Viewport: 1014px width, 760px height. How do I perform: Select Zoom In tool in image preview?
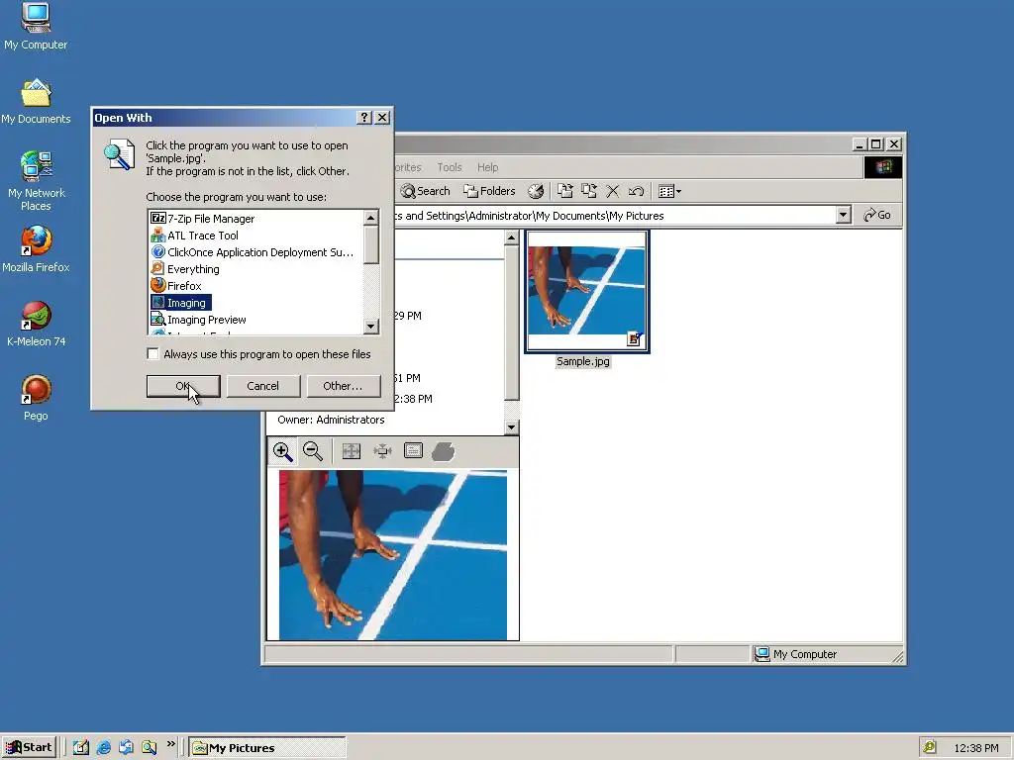point(282,451)
